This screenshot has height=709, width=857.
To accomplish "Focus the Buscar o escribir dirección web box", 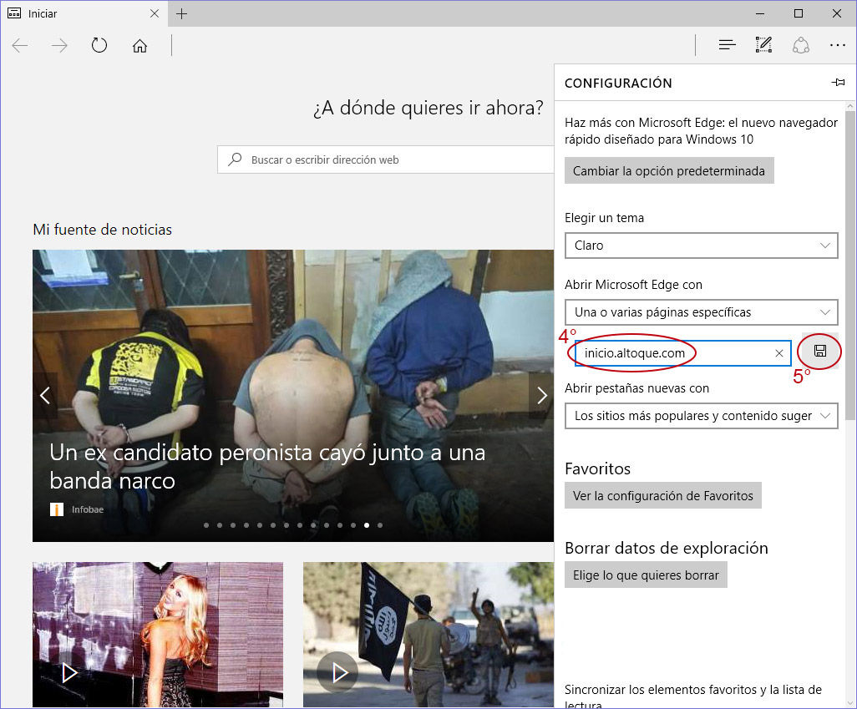I will pyautogui.click(x=385, y=160).
